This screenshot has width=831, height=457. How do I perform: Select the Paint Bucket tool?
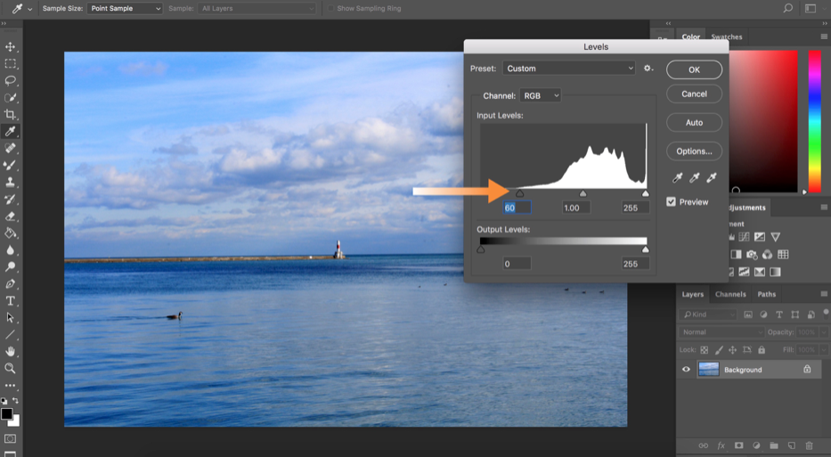[x=10, y=233]
